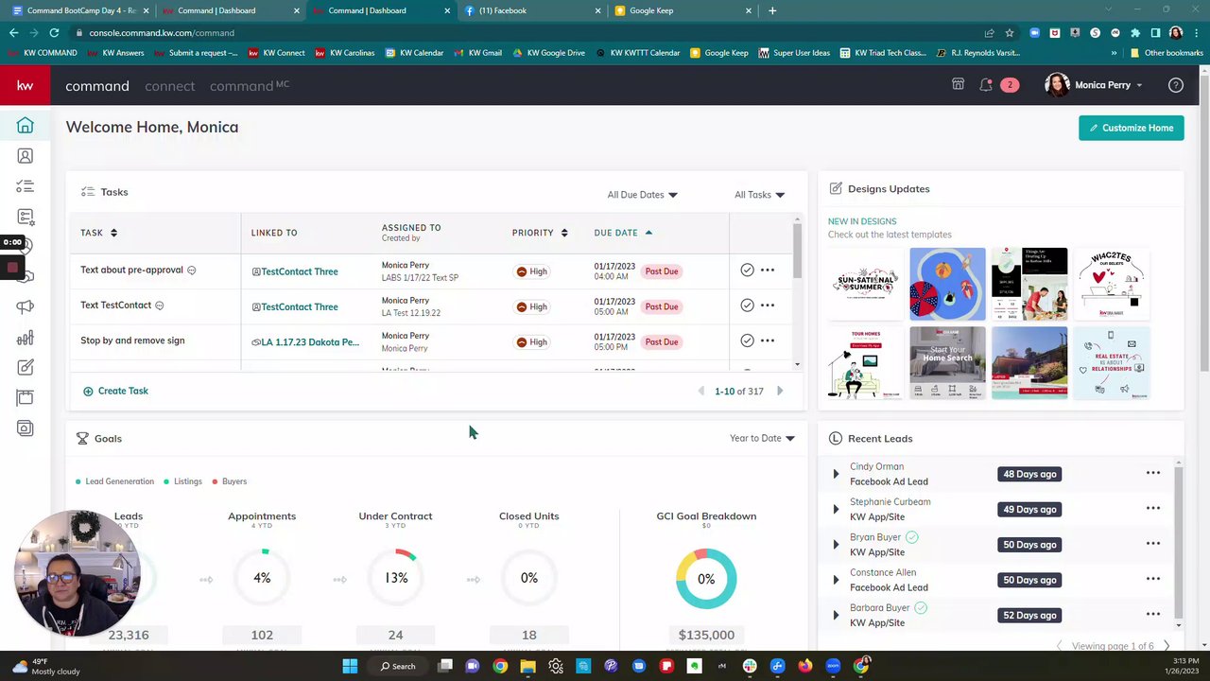Screen dimensions: 1210x681
Task: Mark Text about pre-approval task complete
Action: tap(747, 271)
